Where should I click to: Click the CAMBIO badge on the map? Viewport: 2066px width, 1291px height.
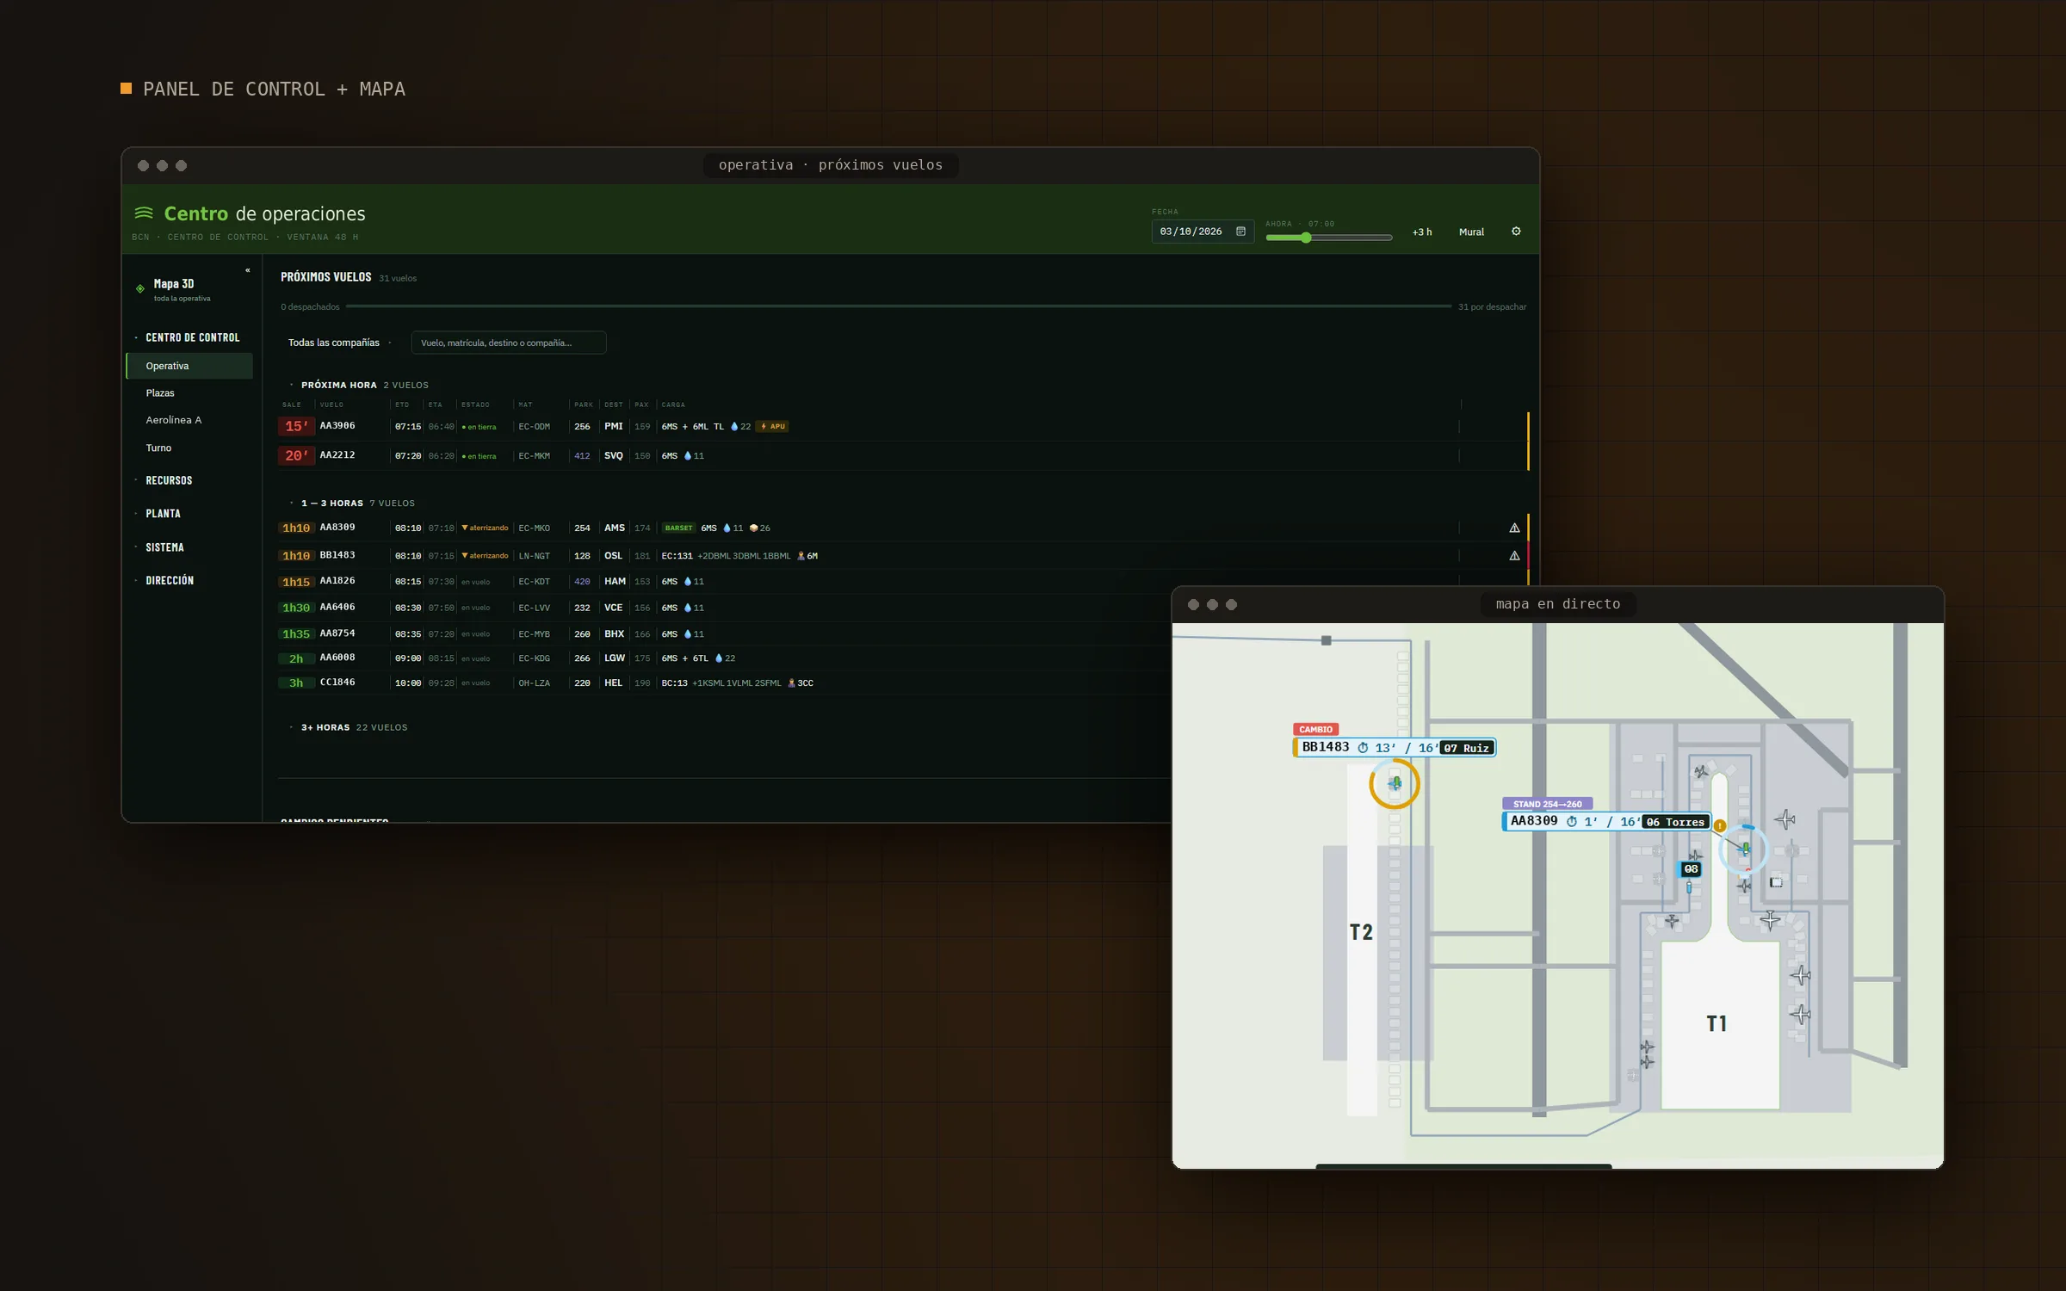(x=1315, y=729)
